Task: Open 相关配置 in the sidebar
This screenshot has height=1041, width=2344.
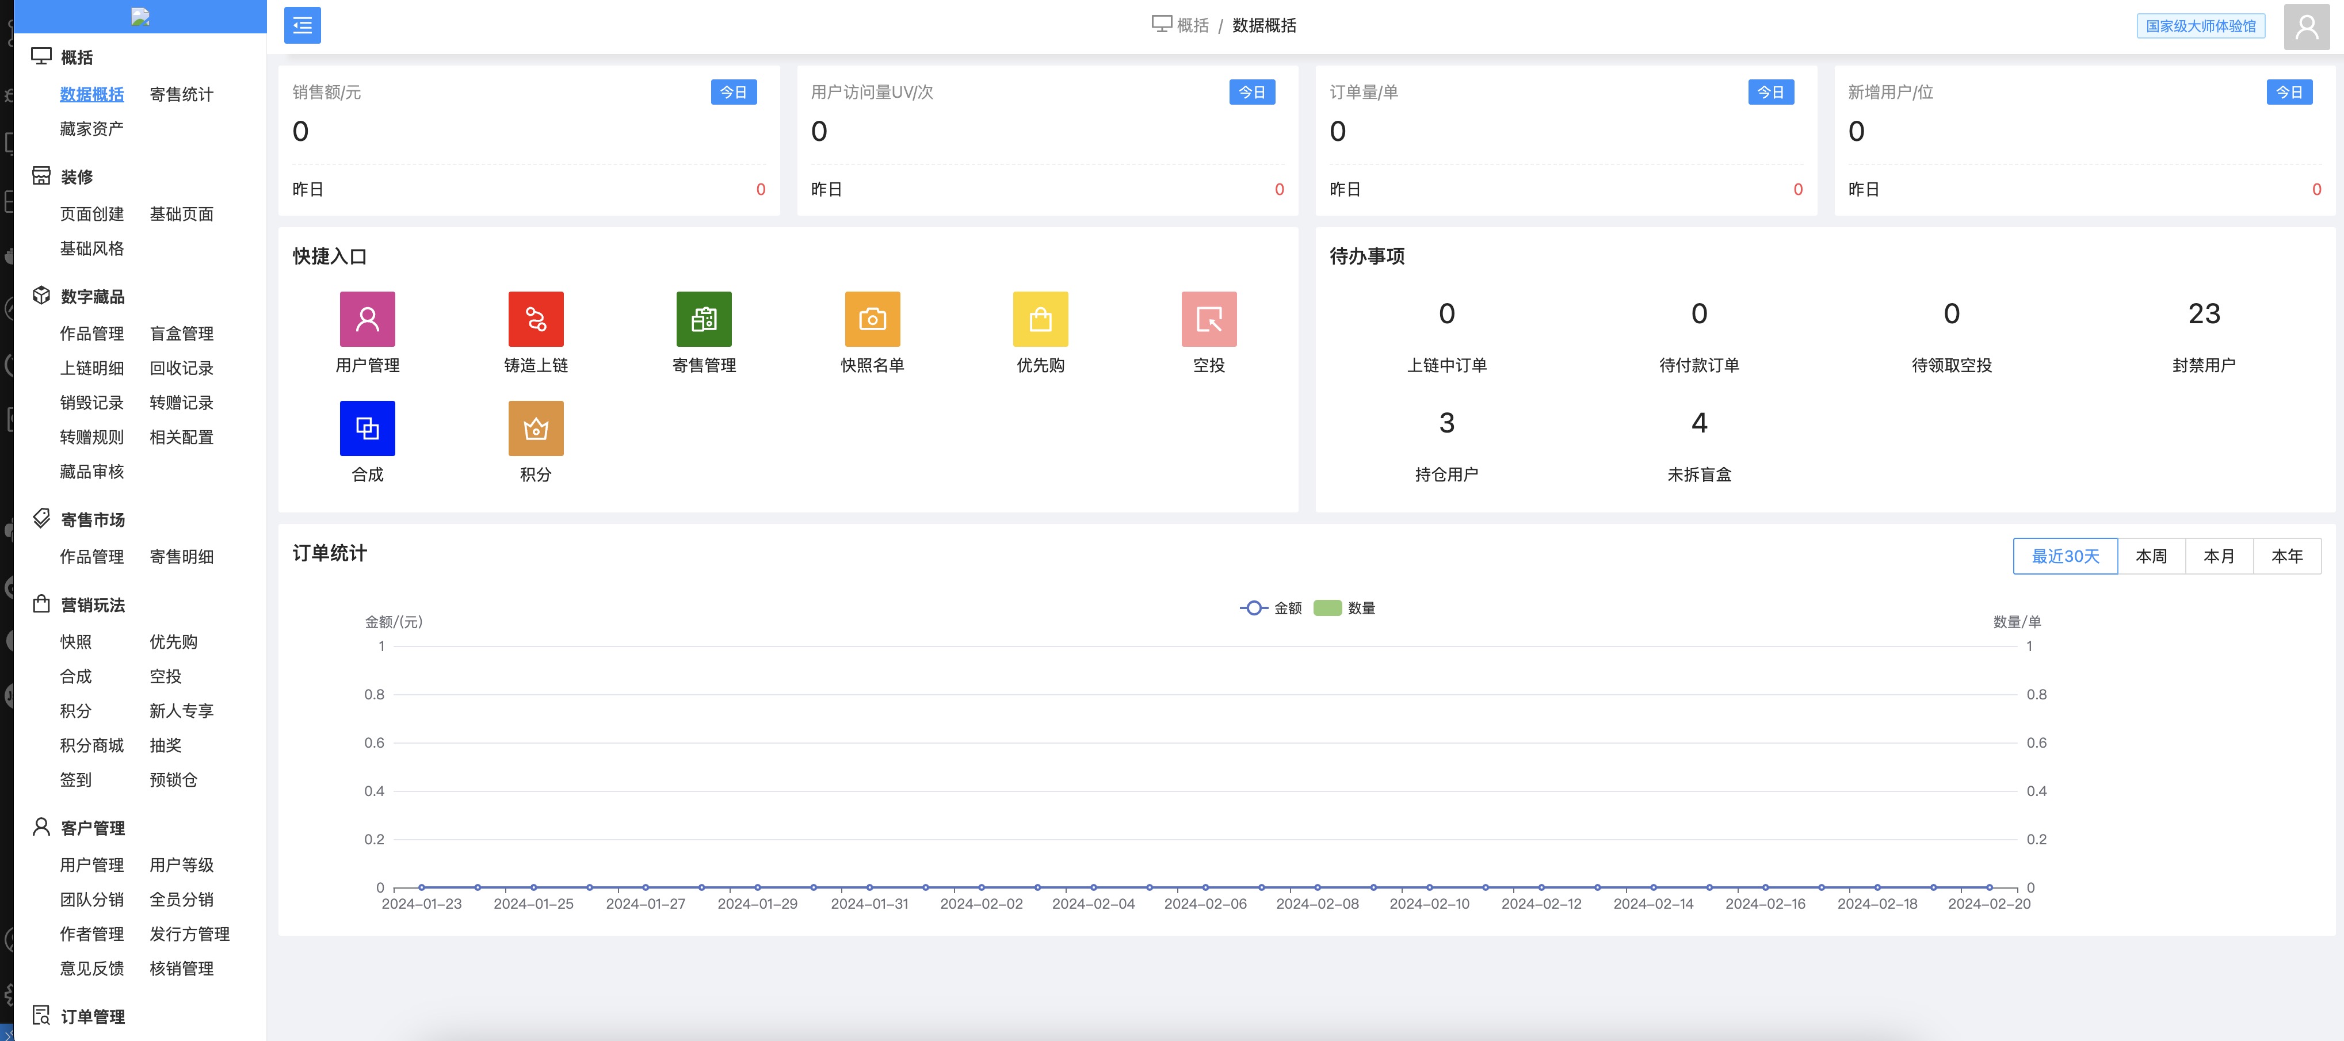Action: point(182,438)
